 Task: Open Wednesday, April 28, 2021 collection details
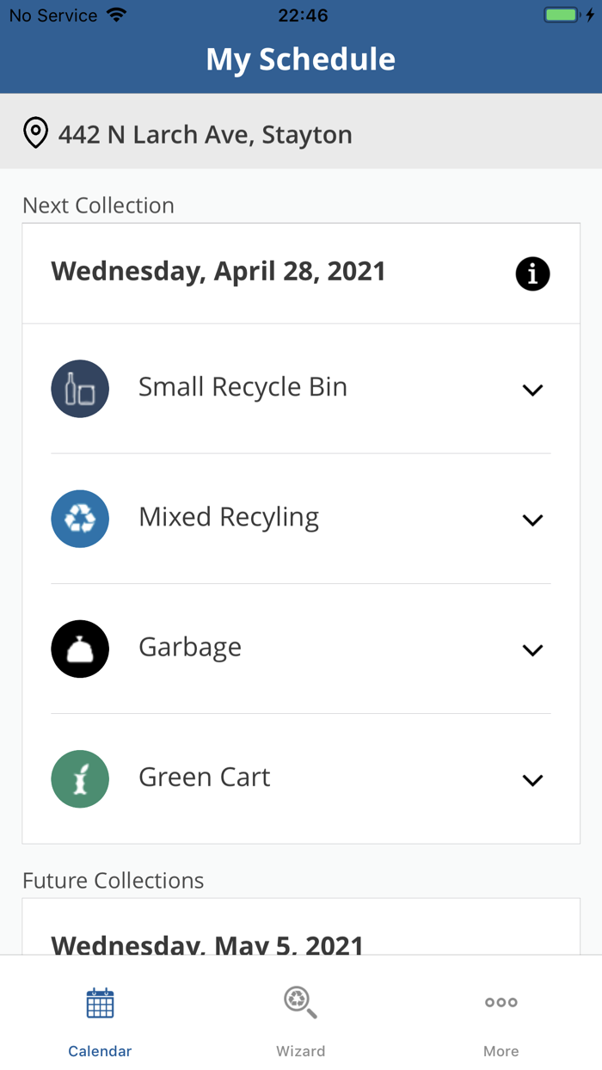point(219,271)
